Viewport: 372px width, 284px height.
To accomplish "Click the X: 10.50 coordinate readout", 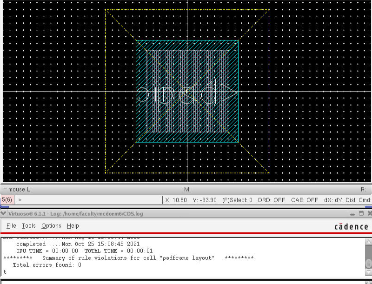I will point(176,200).
